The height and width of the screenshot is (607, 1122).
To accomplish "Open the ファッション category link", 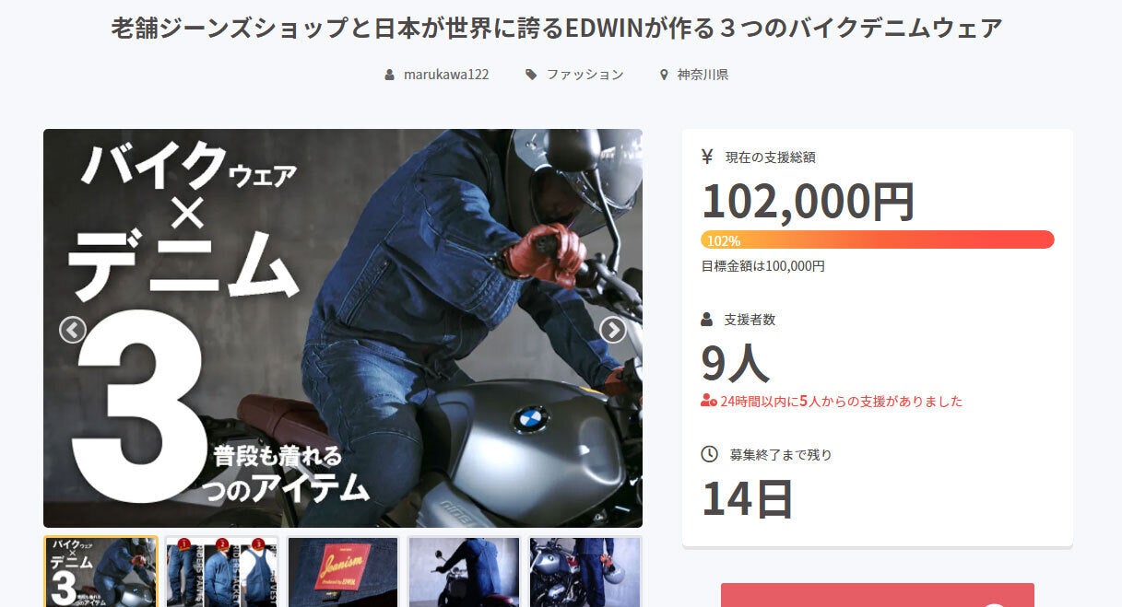I will click(585, 75).
